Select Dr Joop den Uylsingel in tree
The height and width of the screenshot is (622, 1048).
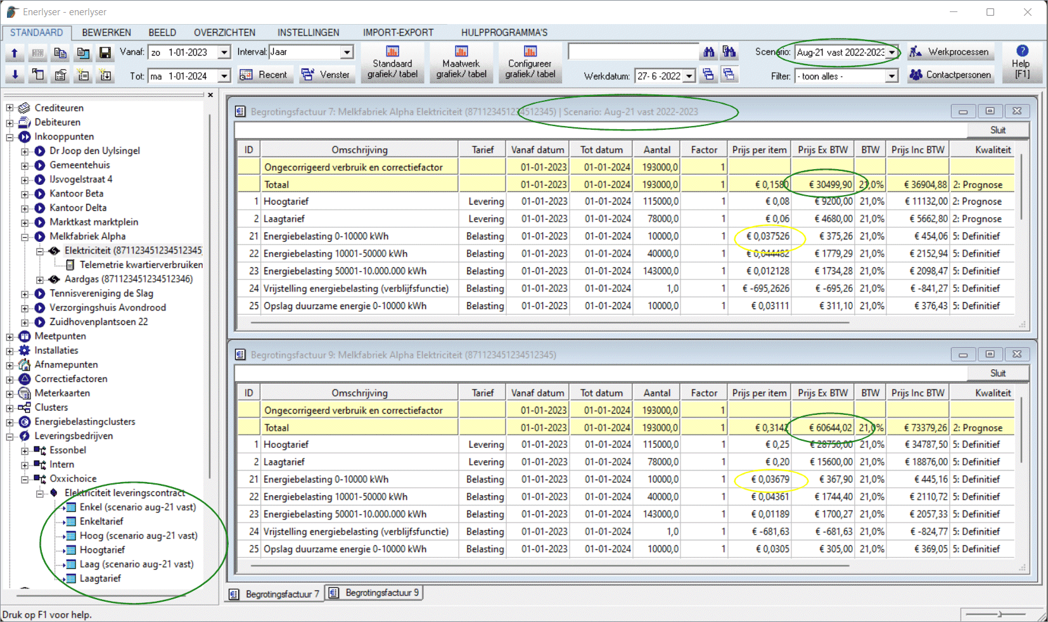pos(95,151)
